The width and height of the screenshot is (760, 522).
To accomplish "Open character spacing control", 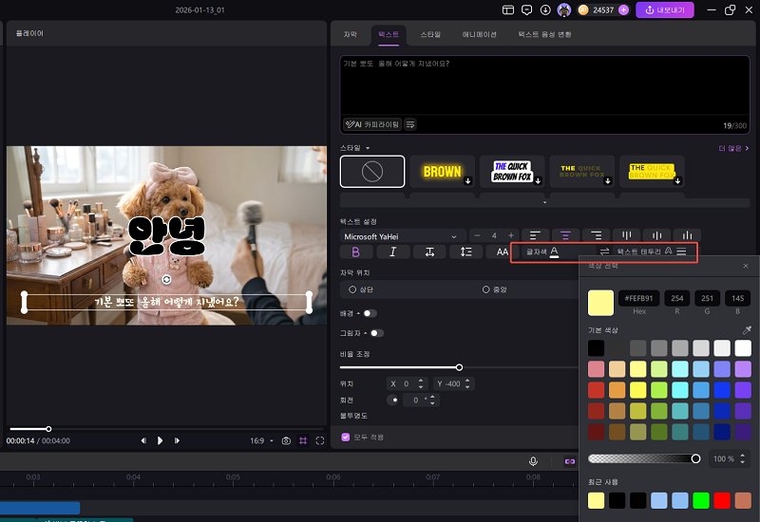I will click(x=429, y=252).
